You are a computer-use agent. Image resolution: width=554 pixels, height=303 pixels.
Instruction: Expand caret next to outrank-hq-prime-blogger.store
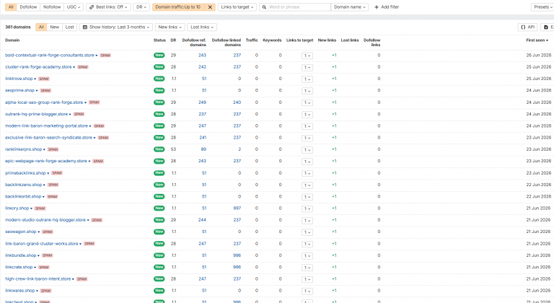(70, 115)
